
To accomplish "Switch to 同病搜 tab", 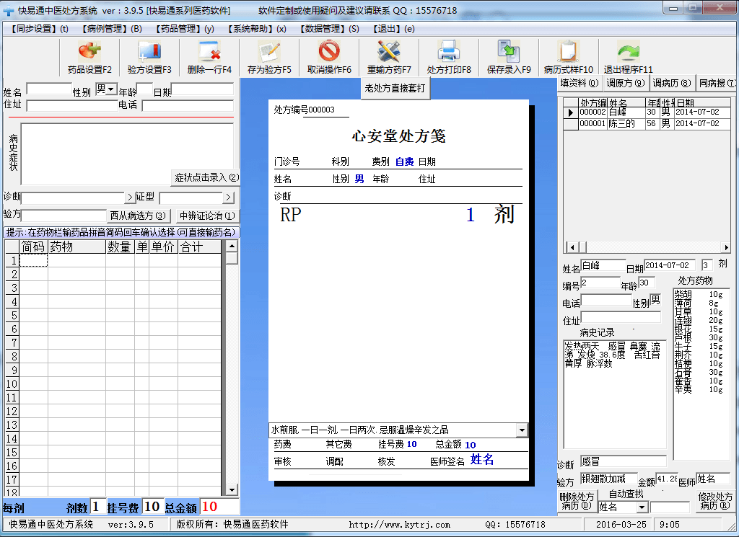I will point(717,84).
